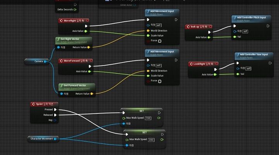
Task: Select the Add Controller Pitch Input node header
Action: click(x=251, y=19)
